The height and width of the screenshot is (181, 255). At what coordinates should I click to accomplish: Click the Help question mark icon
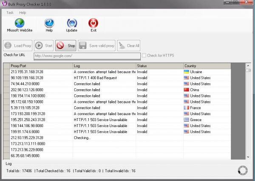point(50,24)
